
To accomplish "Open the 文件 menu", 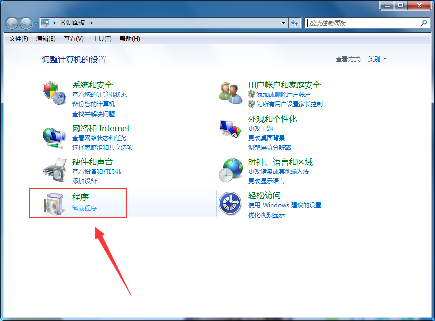I will [x=18, y=39].
